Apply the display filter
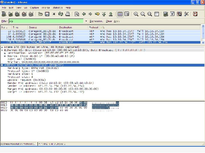Screen dimensions: 205x153 click(x=117, y=21)
